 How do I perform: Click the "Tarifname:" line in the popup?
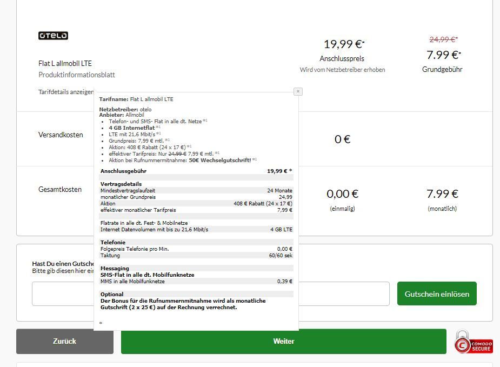pos(136,99)
